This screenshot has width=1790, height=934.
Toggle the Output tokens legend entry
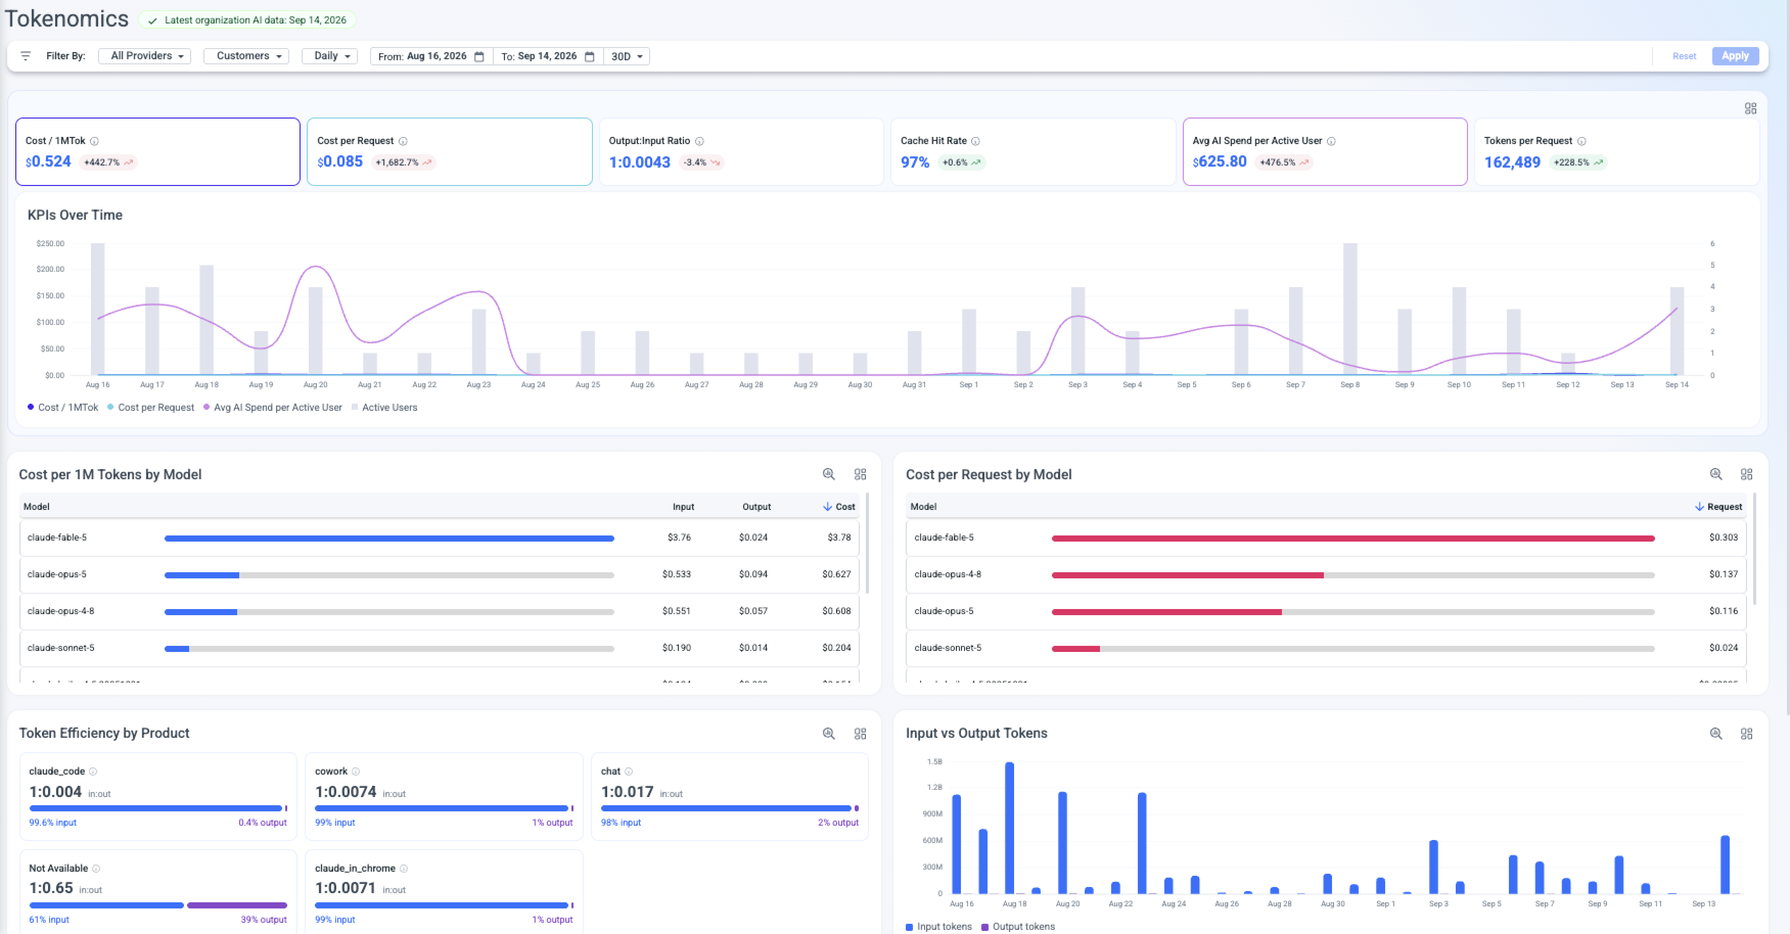click(1018, 926)
